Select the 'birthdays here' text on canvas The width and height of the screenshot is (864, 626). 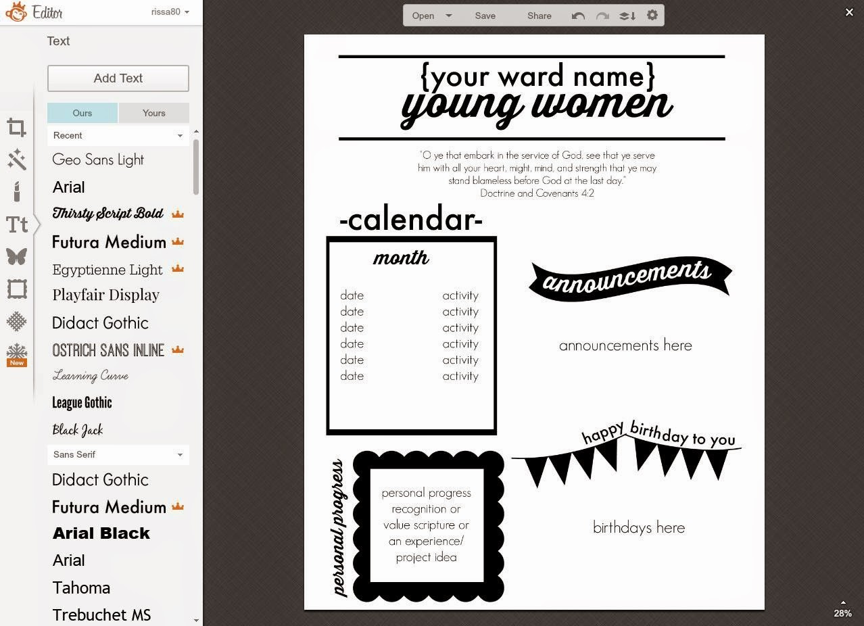click(x=639, y=527)
